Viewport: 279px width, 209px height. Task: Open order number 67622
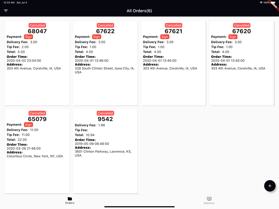coord(105,31)
